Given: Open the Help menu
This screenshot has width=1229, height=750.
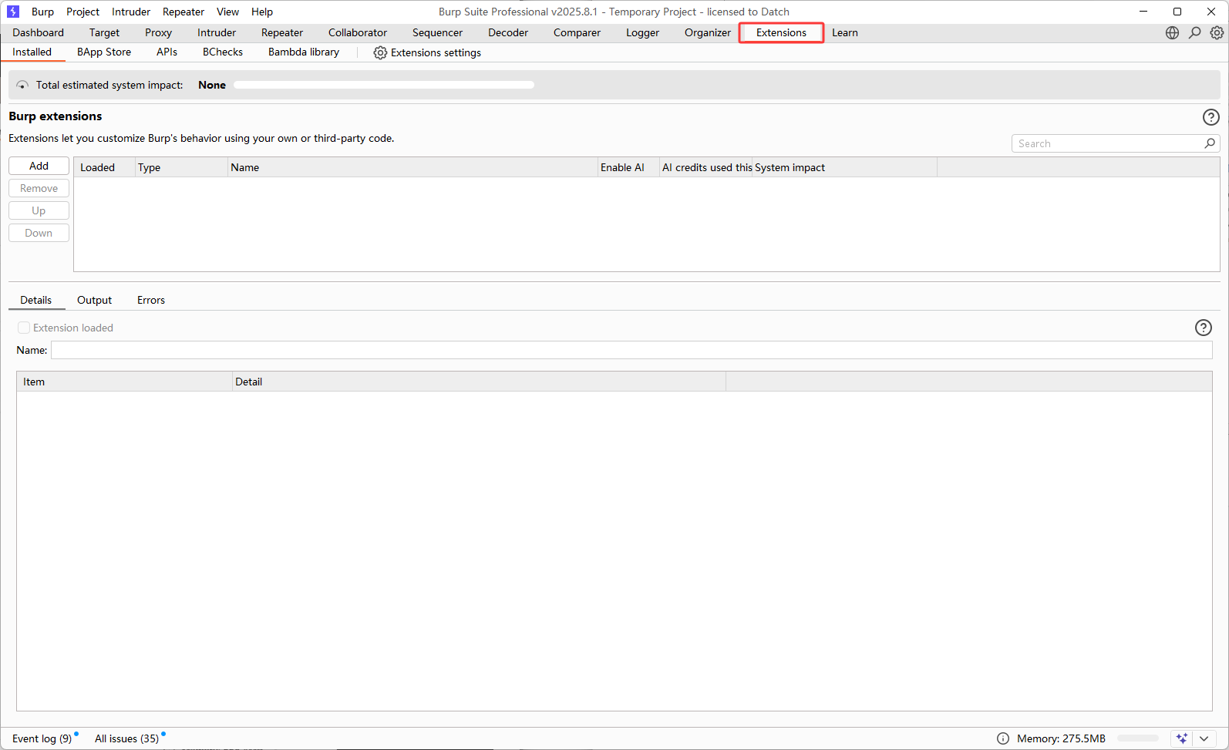Looking at the screenshot, I should point(262,12).
